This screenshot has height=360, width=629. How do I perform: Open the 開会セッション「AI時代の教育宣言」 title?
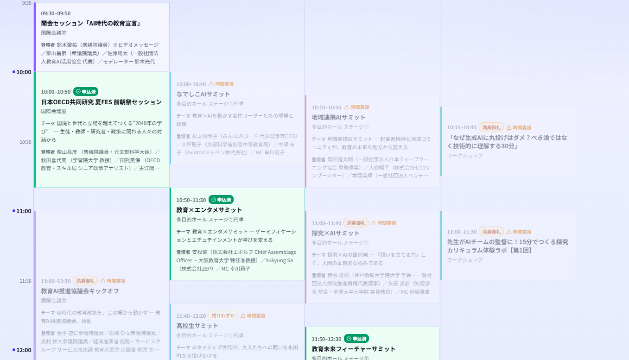91,23
